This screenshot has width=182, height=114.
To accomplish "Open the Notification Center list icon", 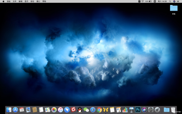I will [x=178, y=2].
